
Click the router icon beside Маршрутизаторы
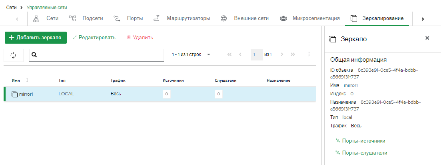[x=157, y=18]
